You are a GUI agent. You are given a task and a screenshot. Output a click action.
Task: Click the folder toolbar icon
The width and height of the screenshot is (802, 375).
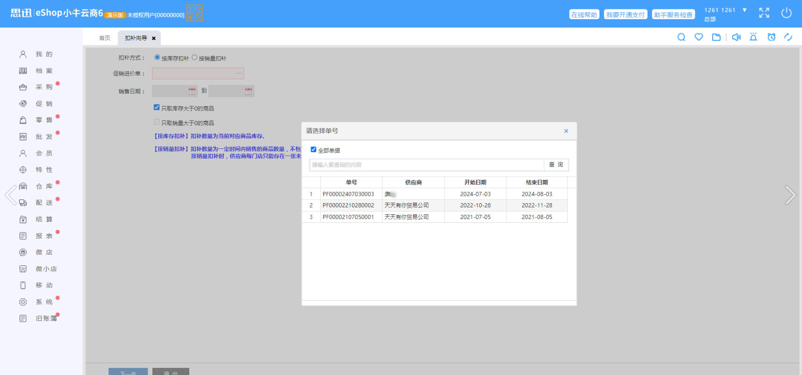pos(716,37)
